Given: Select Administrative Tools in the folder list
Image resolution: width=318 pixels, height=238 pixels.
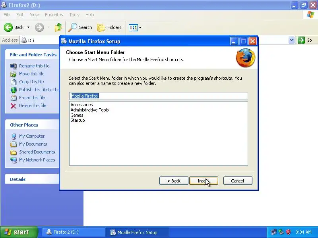Looking at the screenshot, I should (89, 110).
